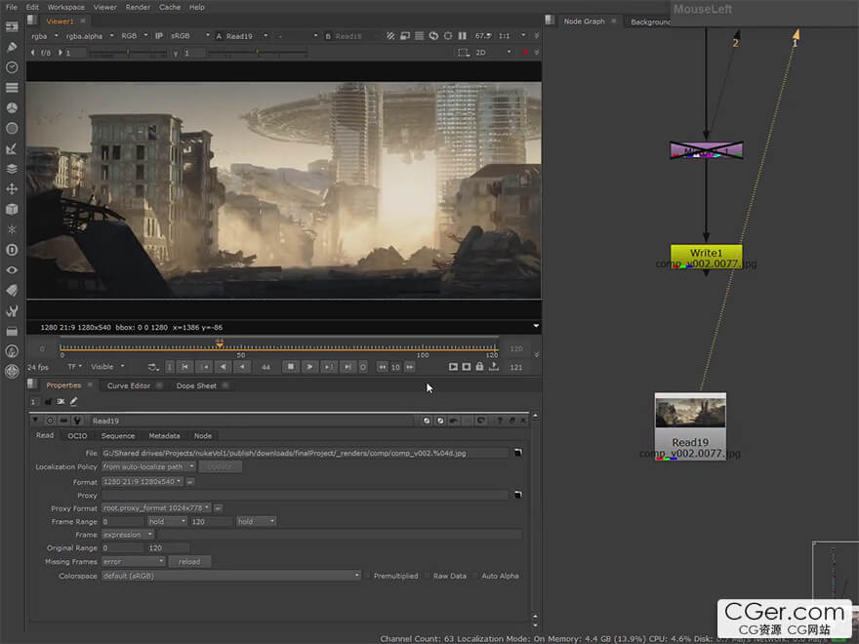Viewport: 859px width, 644px height.
Task: Switch to the Curve Editor tab
Action: coord(129,385)
